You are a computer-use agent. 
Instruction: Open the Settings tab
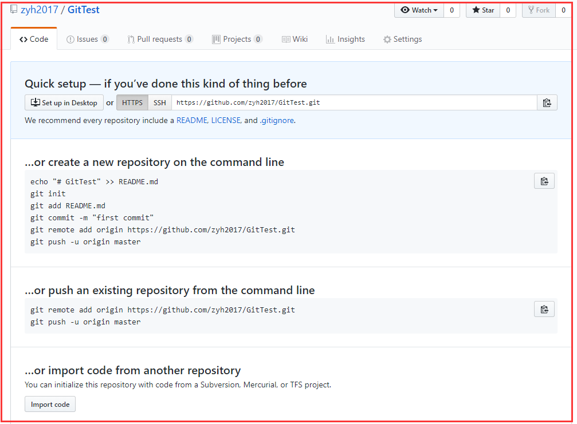[403, 39]
